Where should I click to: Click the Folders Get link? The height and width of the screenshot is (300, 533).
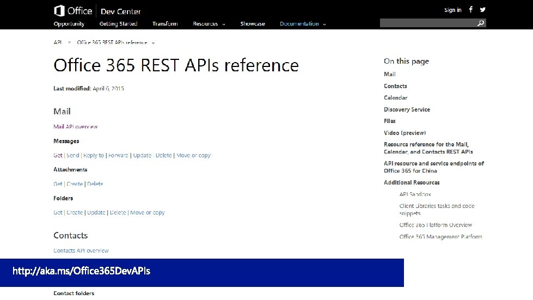58,212
